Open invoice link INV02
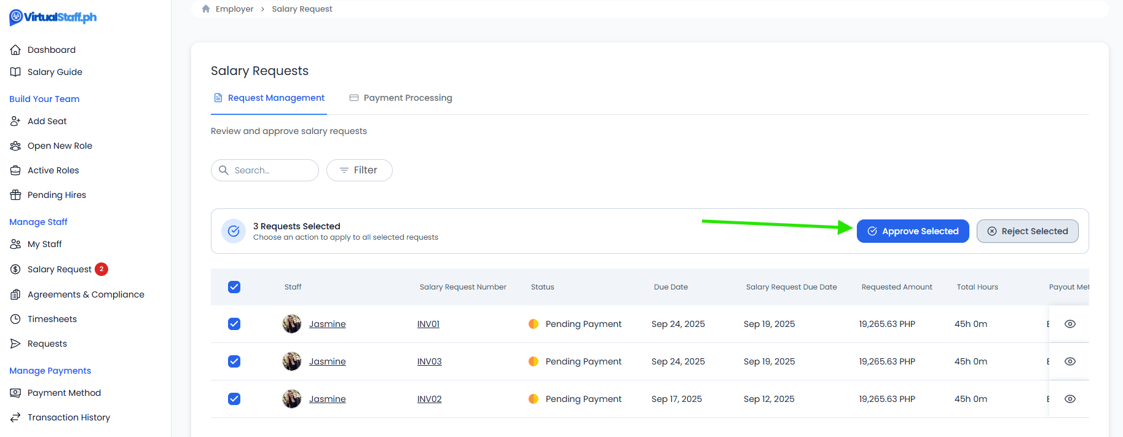The height and width of the screenshot is (437, 1123). (x=429, y=399)
